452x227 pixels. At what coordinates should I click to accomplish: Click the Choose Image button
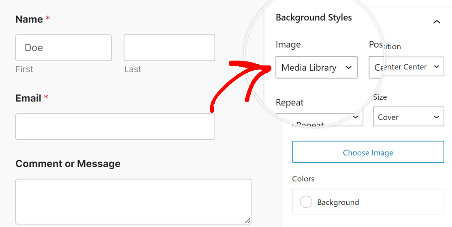(368, 152)
